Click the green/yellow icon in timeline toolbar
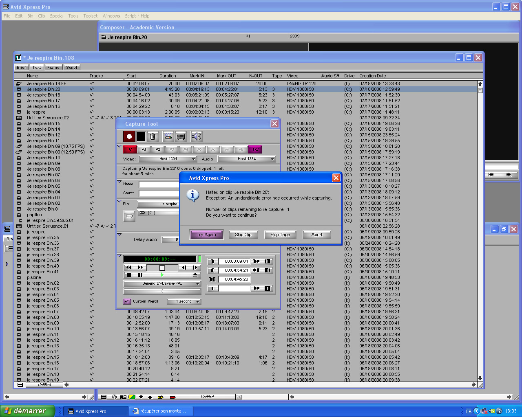The width and height of the screenshot is (522, 417). point(132,397)
